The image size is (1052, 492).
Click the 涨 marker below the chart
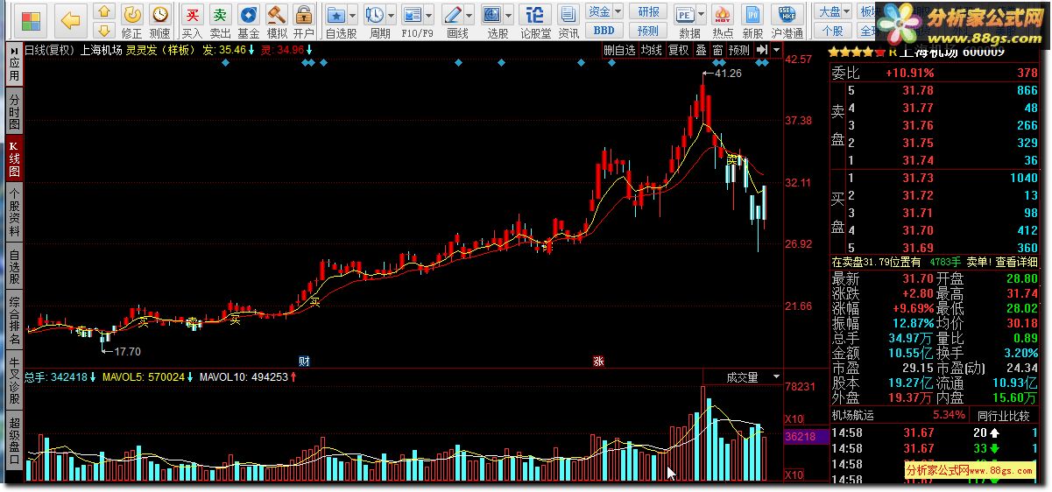point(599,361)
